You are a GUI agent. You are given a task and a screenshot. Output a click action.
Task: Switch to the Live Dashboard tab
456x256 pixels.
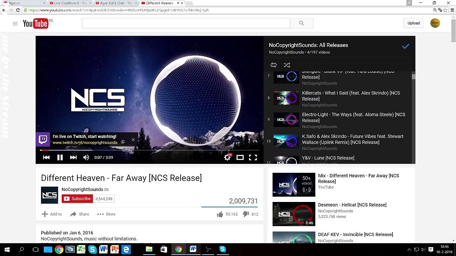click(x=70, y=3)
